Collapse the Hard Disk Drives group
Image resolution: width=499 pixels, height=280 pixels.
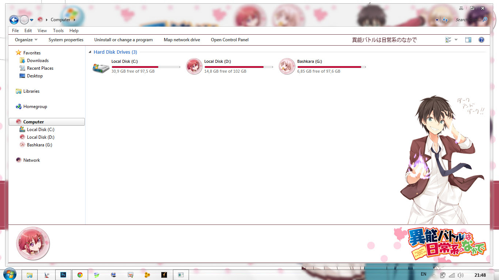[90, 52]
